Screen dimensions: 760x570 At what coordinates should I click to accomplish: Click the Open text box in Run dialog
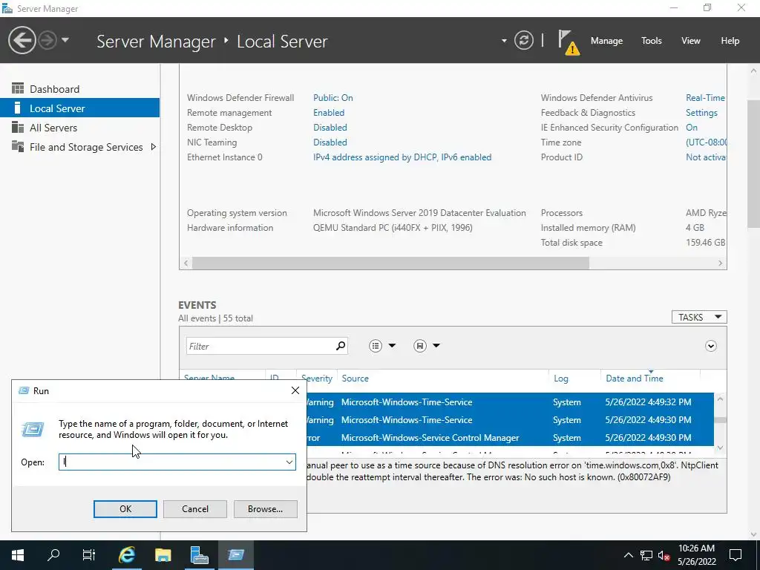[x=171, y=462]
